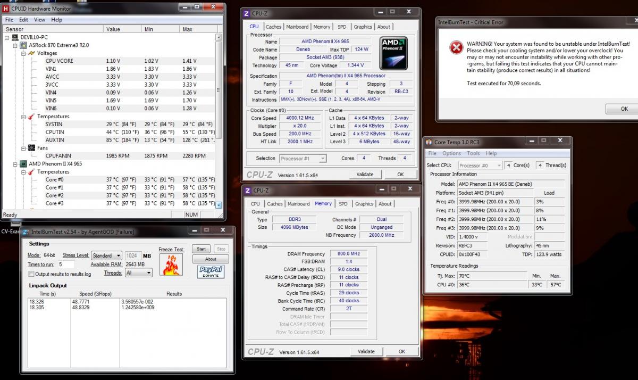Click the Start button in IntelBurnTest
638x380 pixels.
point(201,249)
